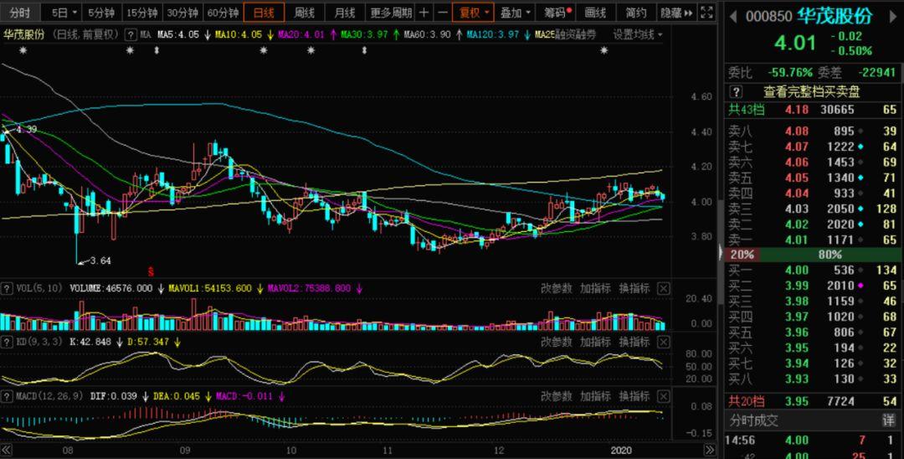Zoom in chart with plus icon
This screenshot has width=904, height=459.
point(424,12)
